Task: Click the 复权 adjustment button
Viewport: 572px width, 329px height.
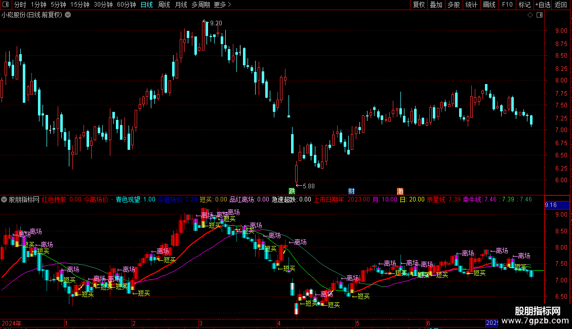Action: (419, 5)
